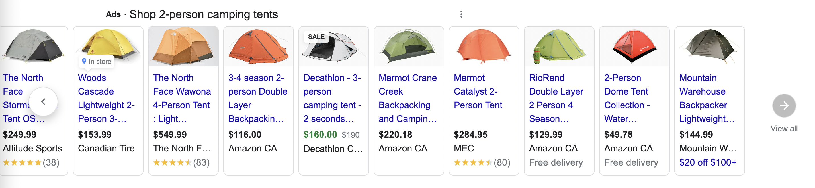The image size is (815, 188).
Task: Open the three-dot ads options menu
Action: pos(461,14)
